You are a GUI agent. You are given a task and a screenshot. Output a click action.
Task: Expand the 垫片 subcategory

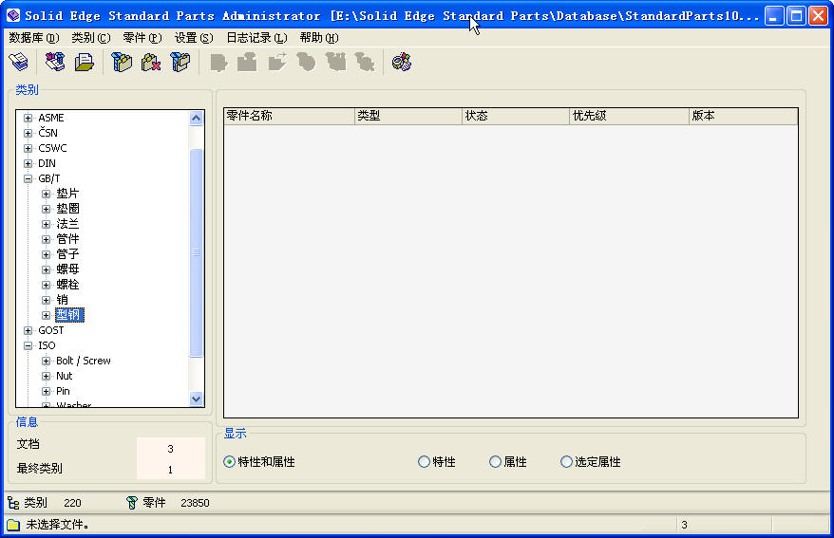click(47, 194)
